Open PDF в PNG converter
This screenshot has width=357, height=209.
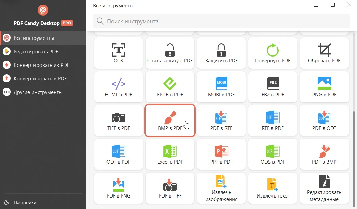tap(118, 188)
